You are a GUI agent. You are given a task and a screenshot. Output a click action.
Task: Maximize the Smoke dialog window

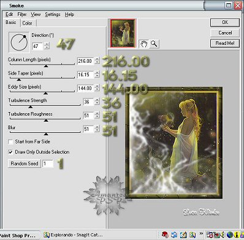coord(229,5)
